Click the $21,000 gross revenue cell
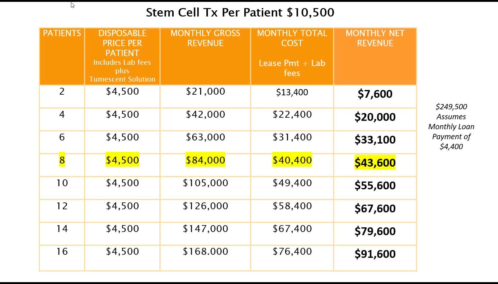The width and height of the screenshot is (498, 284). (205, 92)
